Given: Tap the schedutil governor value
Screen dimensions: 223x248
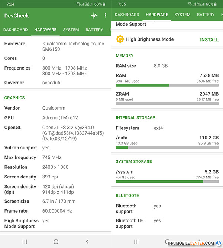Looking at the screenshot, I should pos(52,83).
